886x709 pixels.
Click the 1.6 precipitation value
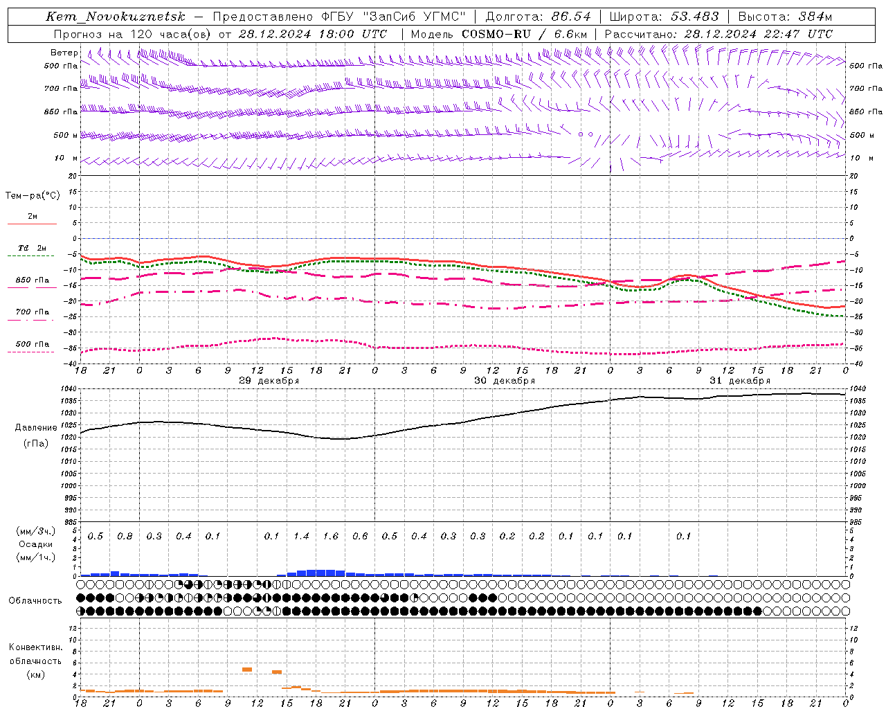point(331,537)
